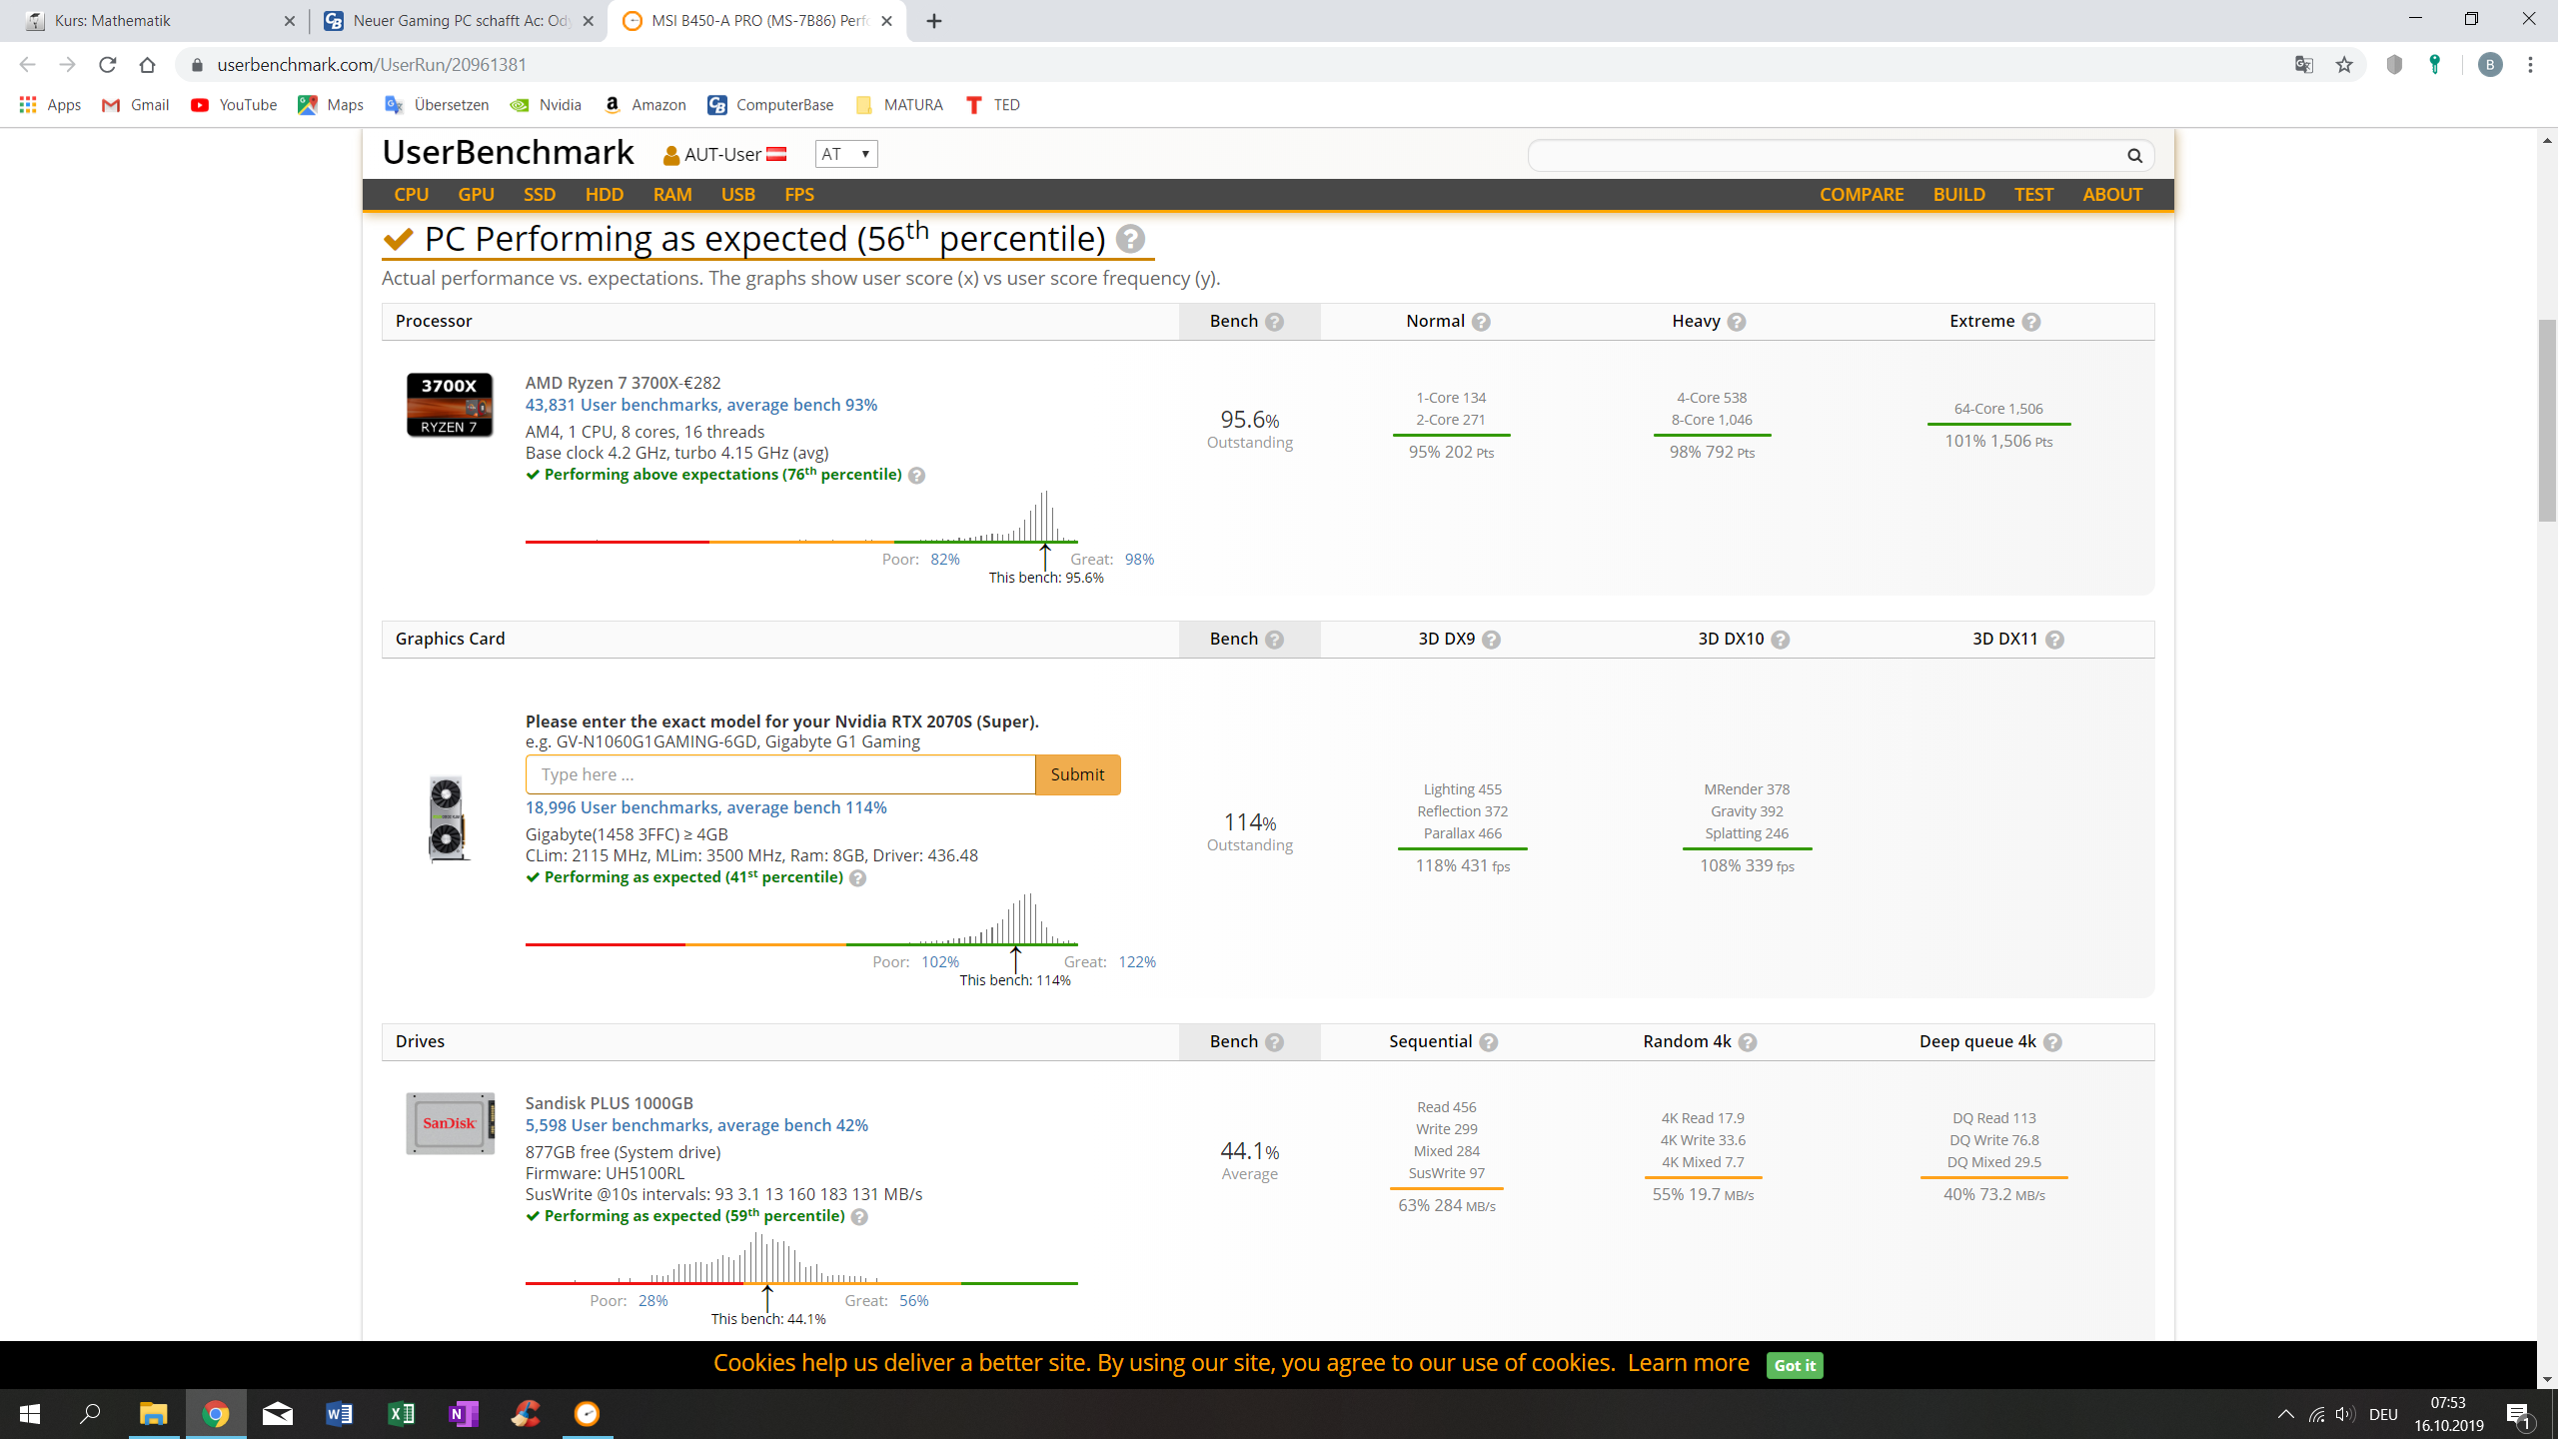The image size is (2558, 1439).
Task: Click help icon beside Deep queue 4k
Action: [2052, 1042]
